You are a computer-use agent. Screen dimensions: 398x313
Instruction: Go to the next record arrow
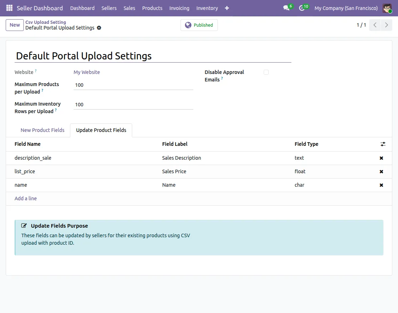pyautogui.click(x=386, y=25)
